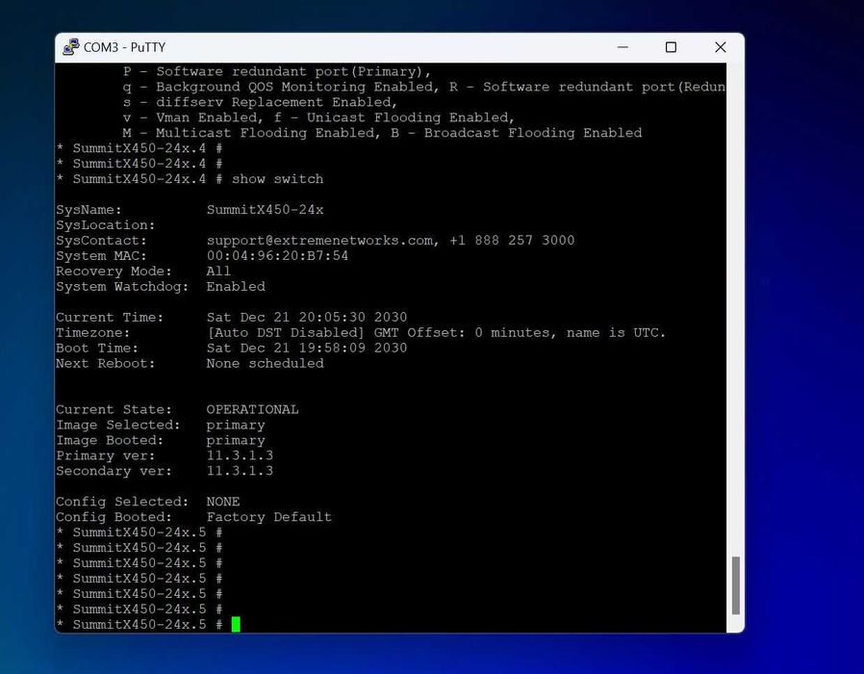Click the Primary ver value 11.3.1.3
Image resolution: width=864 pixels, height=674 pixels.
[240, 455]
